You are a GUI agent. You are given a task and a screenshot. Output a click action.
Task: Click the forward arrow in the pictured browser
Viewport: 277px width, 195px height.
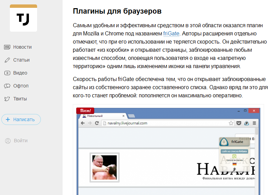[90, 123]
